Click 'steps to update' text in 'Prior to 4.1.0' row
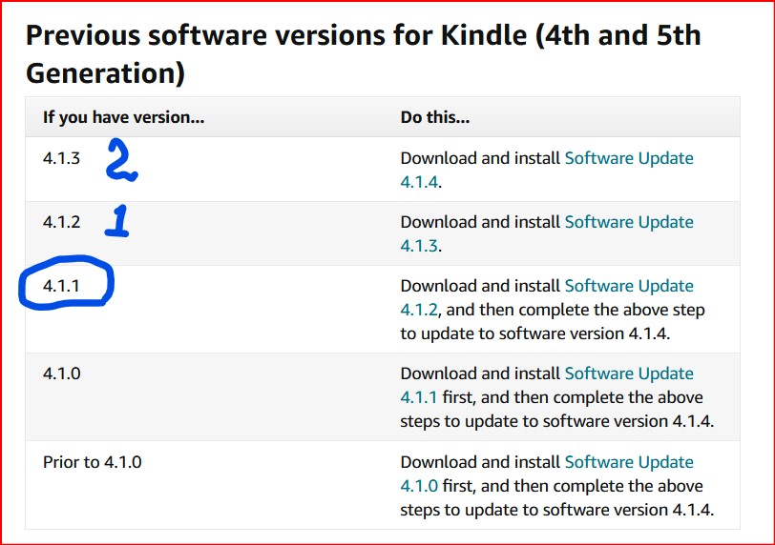Screen dimensions: 775x545 pyautogui.click(x=458, y=510)
